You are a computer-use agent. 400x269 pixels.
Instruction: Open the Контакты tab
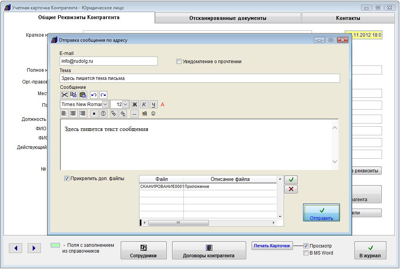348,18
